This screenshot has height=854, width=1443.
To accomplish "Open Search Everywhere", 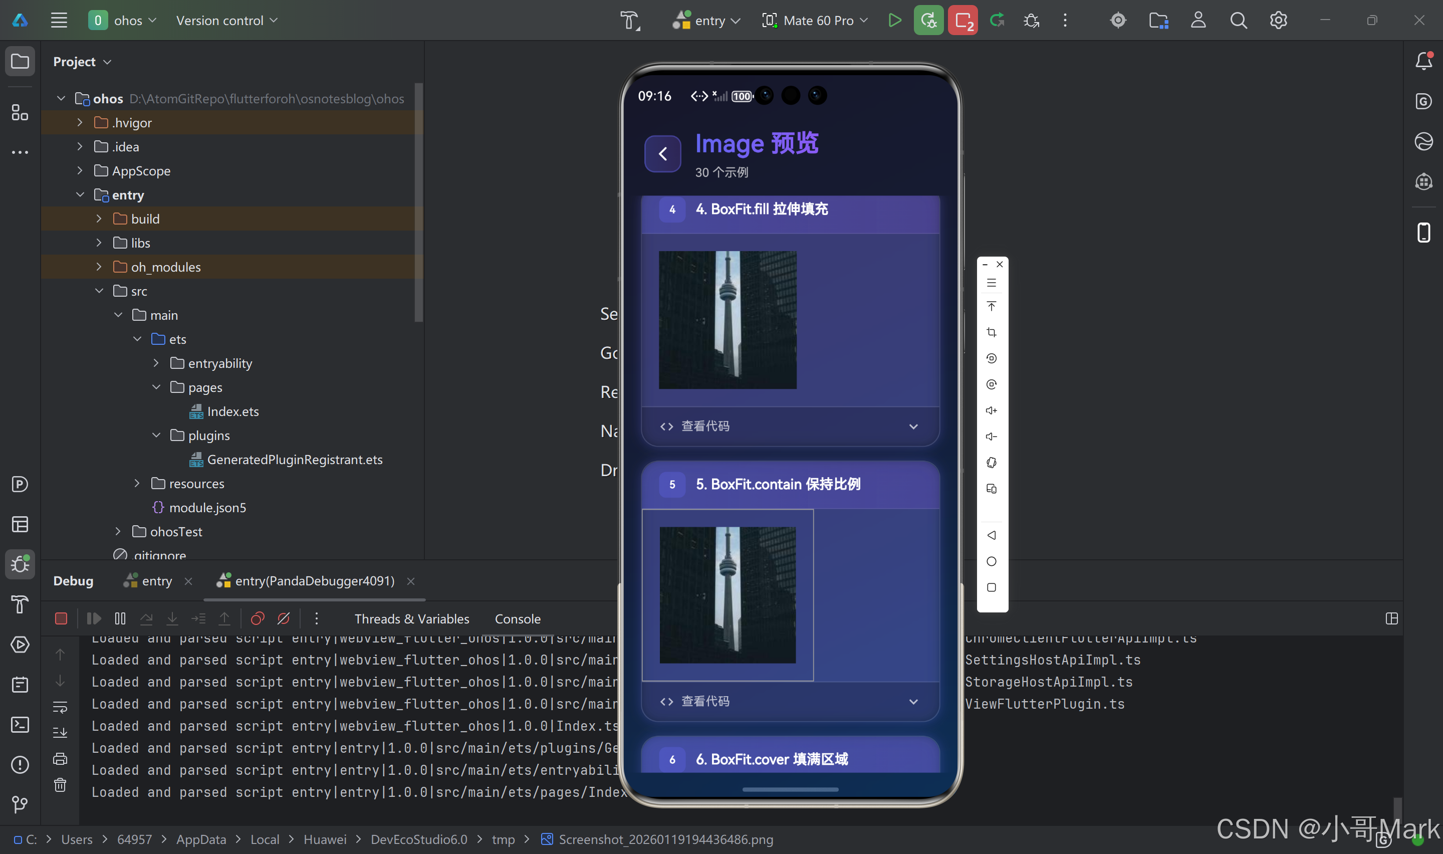I will coord(1238,20).
